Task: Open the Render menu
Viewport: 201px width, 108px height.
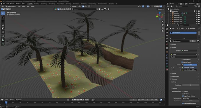Action: (x=12, y=4)
